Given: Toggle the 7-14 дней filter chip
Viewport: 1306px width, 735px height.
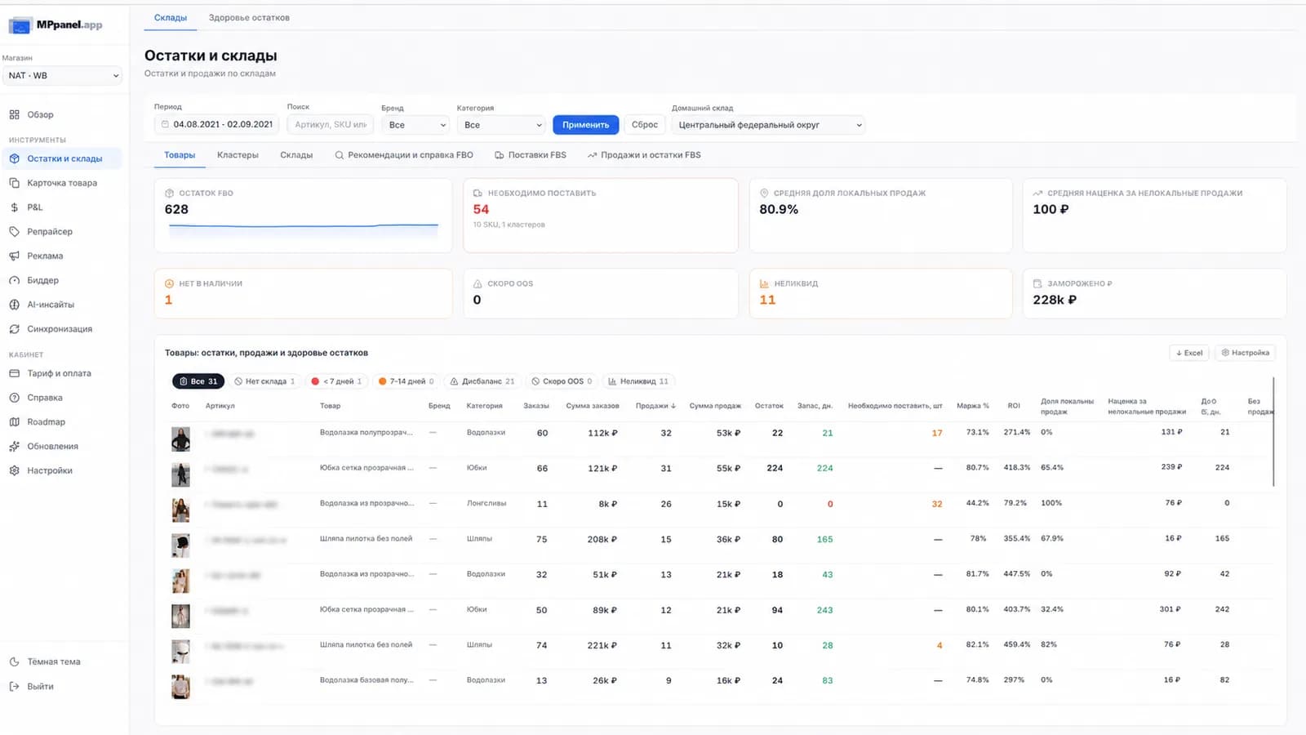Looking at the screenshot, I should (x=406, y=381).
